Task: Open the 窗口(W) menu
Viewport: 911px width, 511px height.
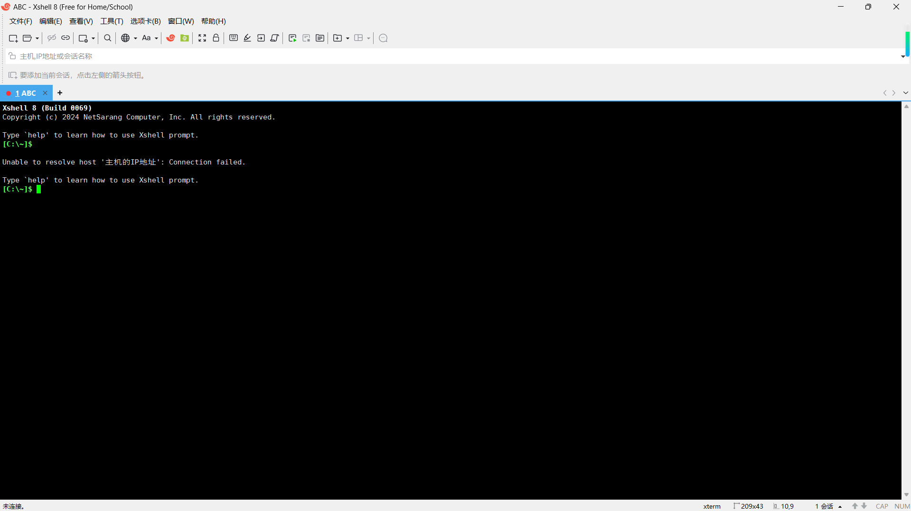Action: (x=181, y=21)
